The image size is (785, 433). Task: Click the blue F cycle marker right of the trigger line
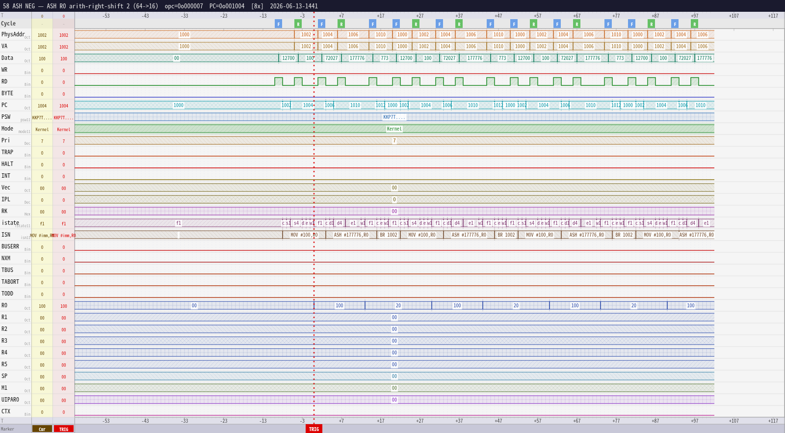point(321,24)
